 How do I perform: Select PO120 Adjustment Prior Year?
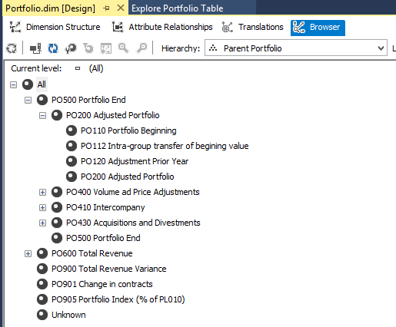click(x=135, y=161)
